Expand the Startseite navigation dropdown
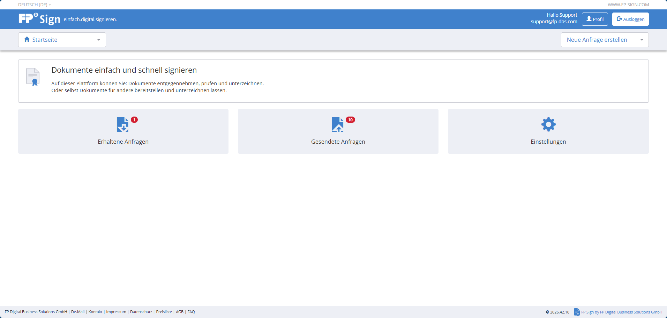Screen dimensions: 667x318 coord(62,40)
